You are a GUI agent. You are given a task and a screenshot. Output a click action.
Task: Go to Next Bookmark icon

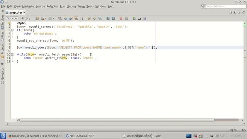[x=95, y=19]
